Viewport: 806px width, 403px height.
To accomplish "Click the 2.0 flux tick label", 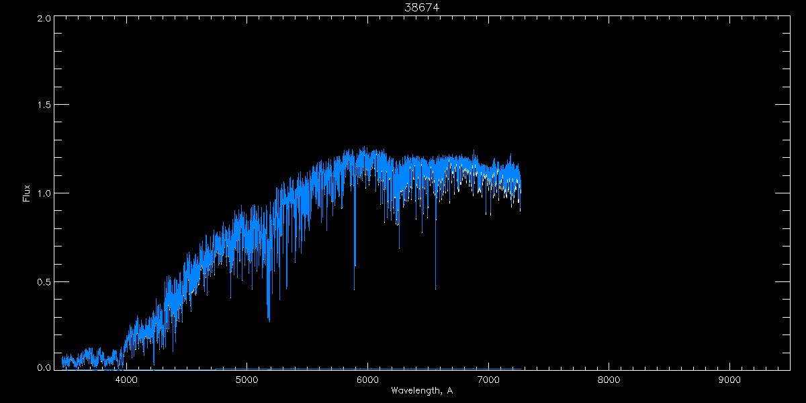I will pos(43,19).
